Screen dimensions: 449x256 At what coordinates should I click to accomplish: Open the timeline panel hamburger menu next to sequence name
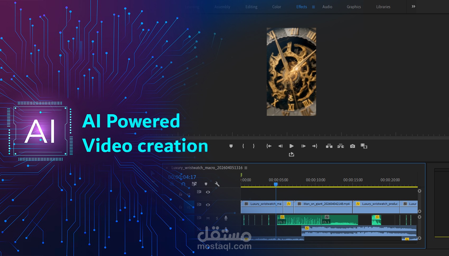pyautogui.click(x=245, y=168)
